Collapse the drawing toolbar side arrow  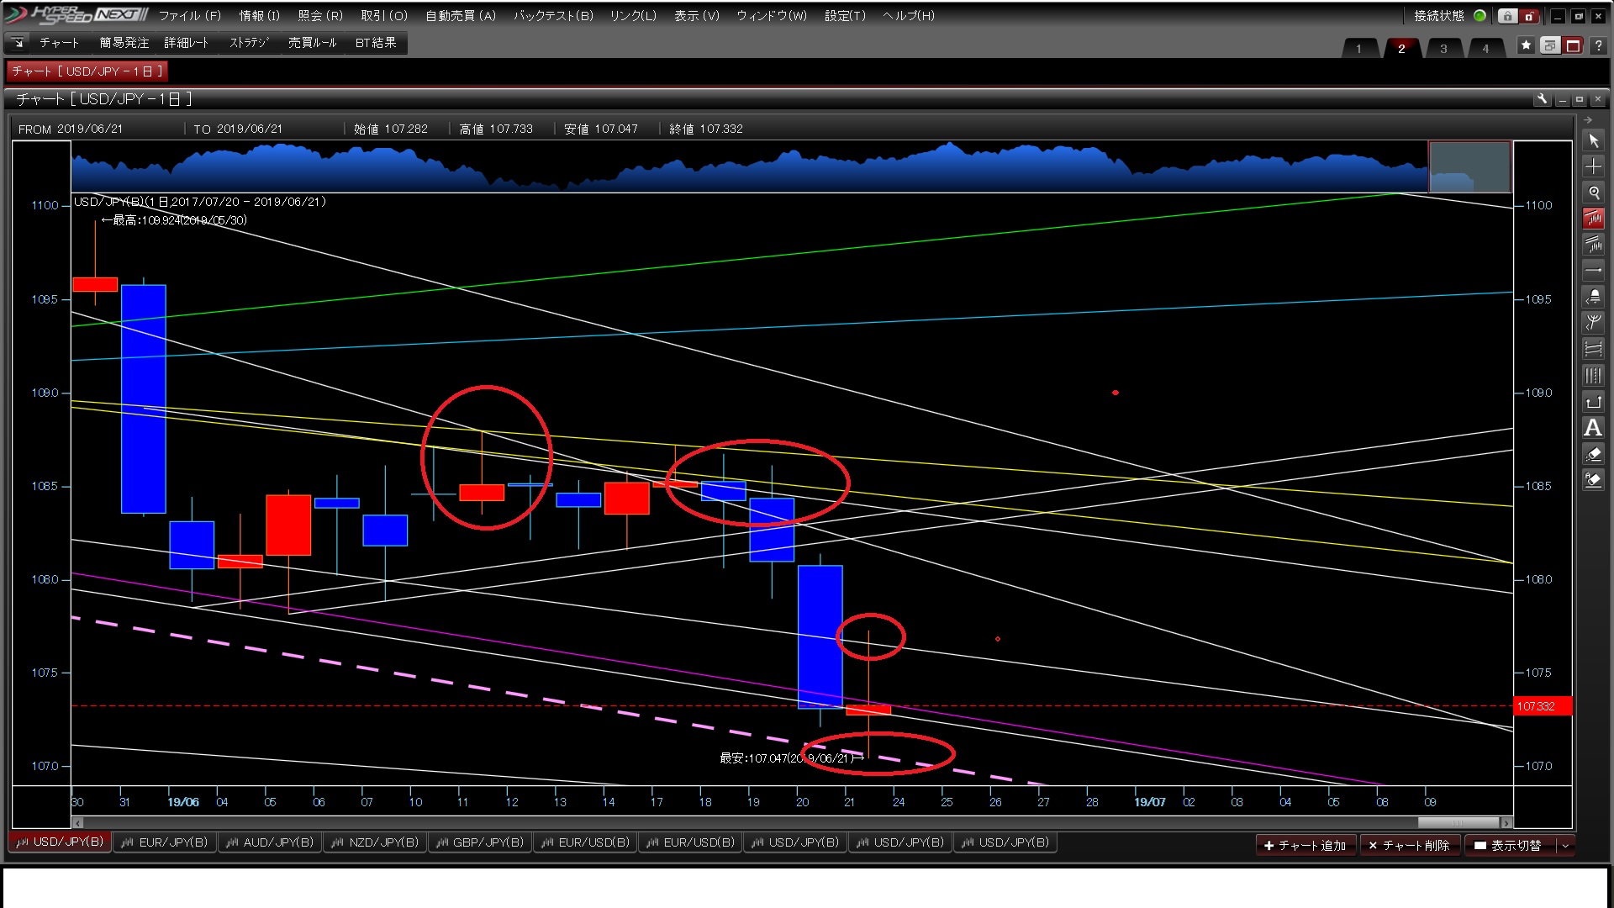point(1588,120)
